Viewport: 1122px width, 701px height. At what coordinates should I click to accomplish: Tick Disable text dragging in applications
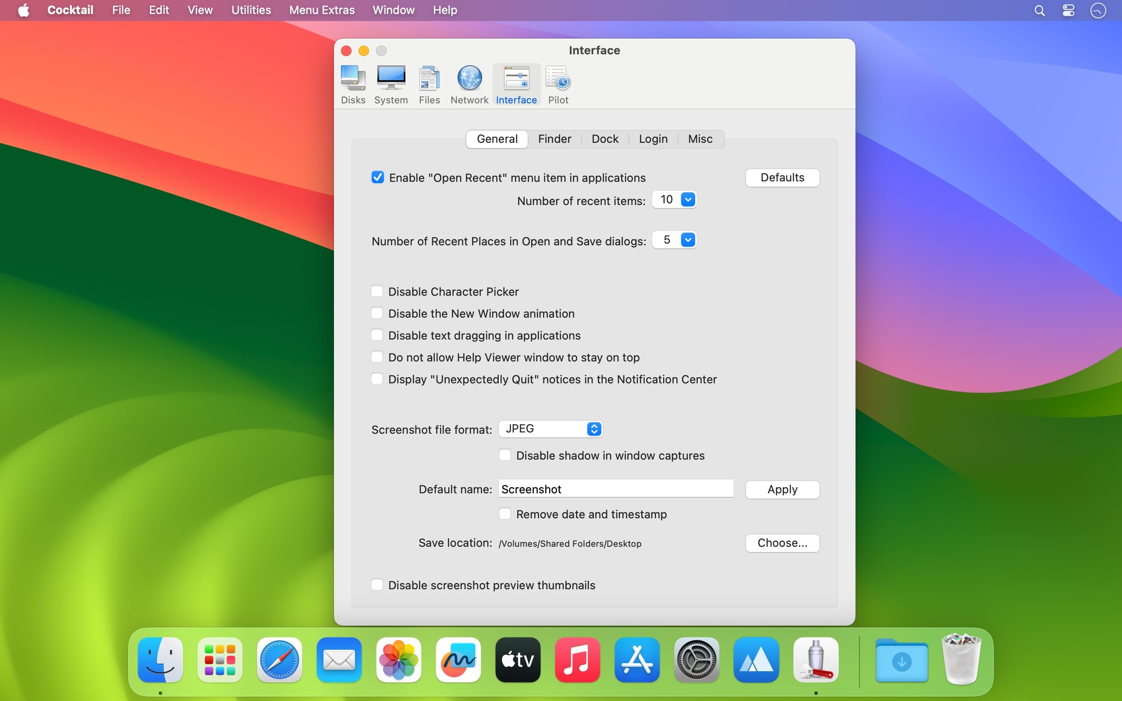tap(377, 335)
